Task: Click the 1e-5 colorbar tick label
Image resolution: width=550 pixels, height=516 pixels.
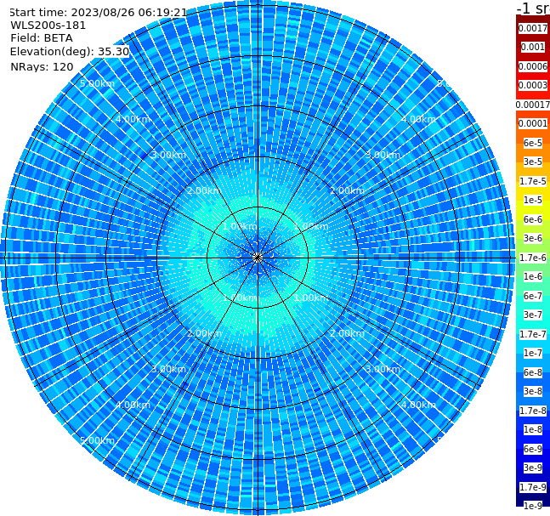Action: point(533,200)
